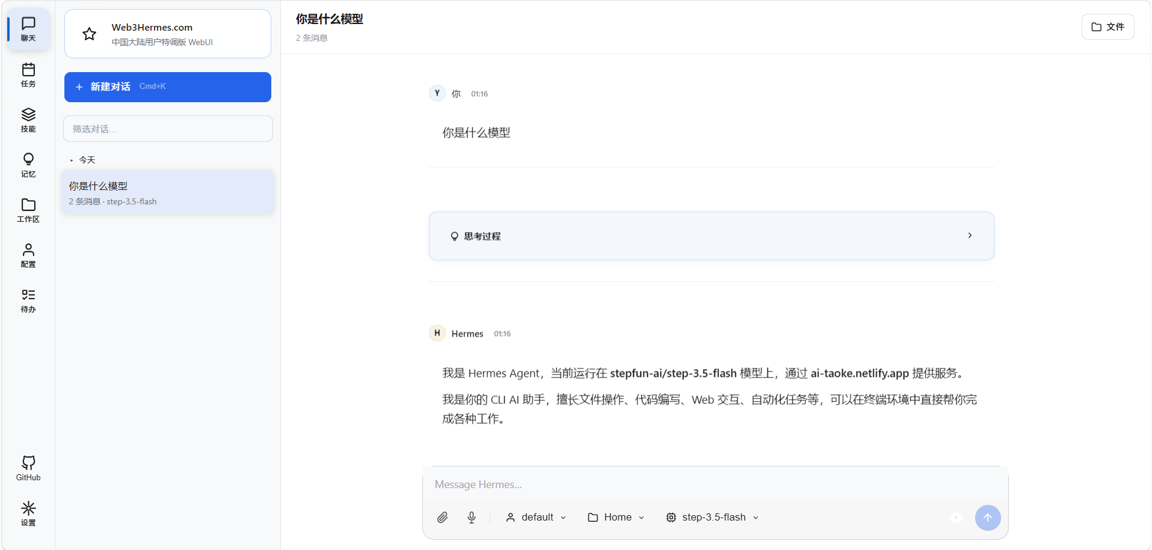1152x550 pixels.
Task: Activate the microphone voice input
Action: coord(472,517)
